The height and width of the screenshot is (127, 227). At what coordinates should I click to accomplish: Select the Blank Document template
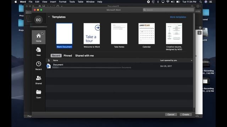tap(64, 36)
